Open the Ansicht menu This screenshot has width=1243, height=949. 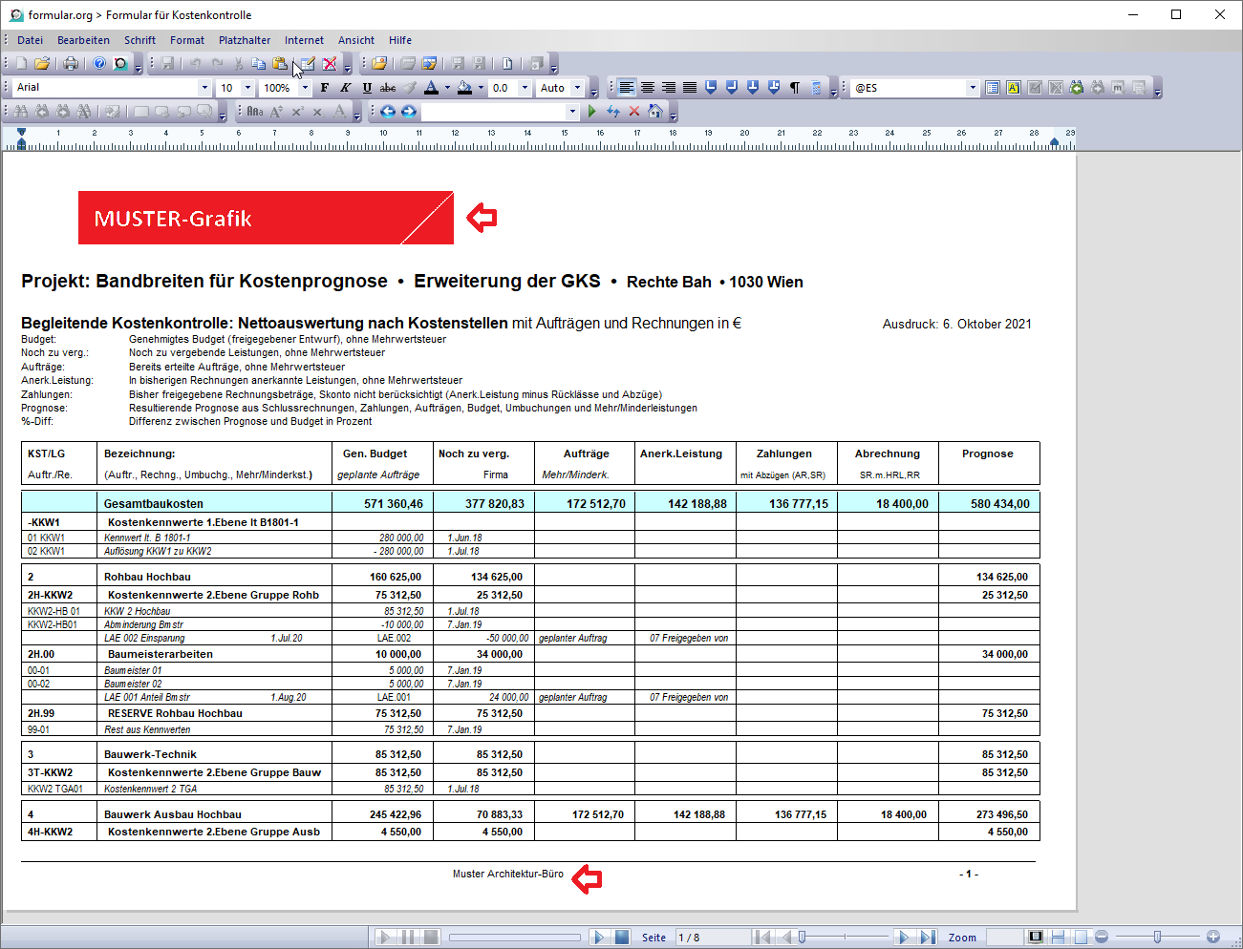[355, 40]
